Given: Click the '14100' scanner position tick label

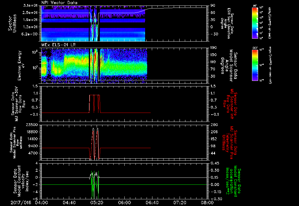Looking at the screenshot, I should [x=32, y=139].
